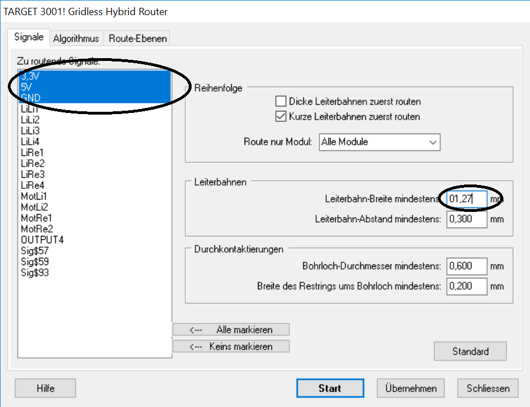
Task: Select signal Sig$59
Action: pyautogui.click(x=94, y=262)
